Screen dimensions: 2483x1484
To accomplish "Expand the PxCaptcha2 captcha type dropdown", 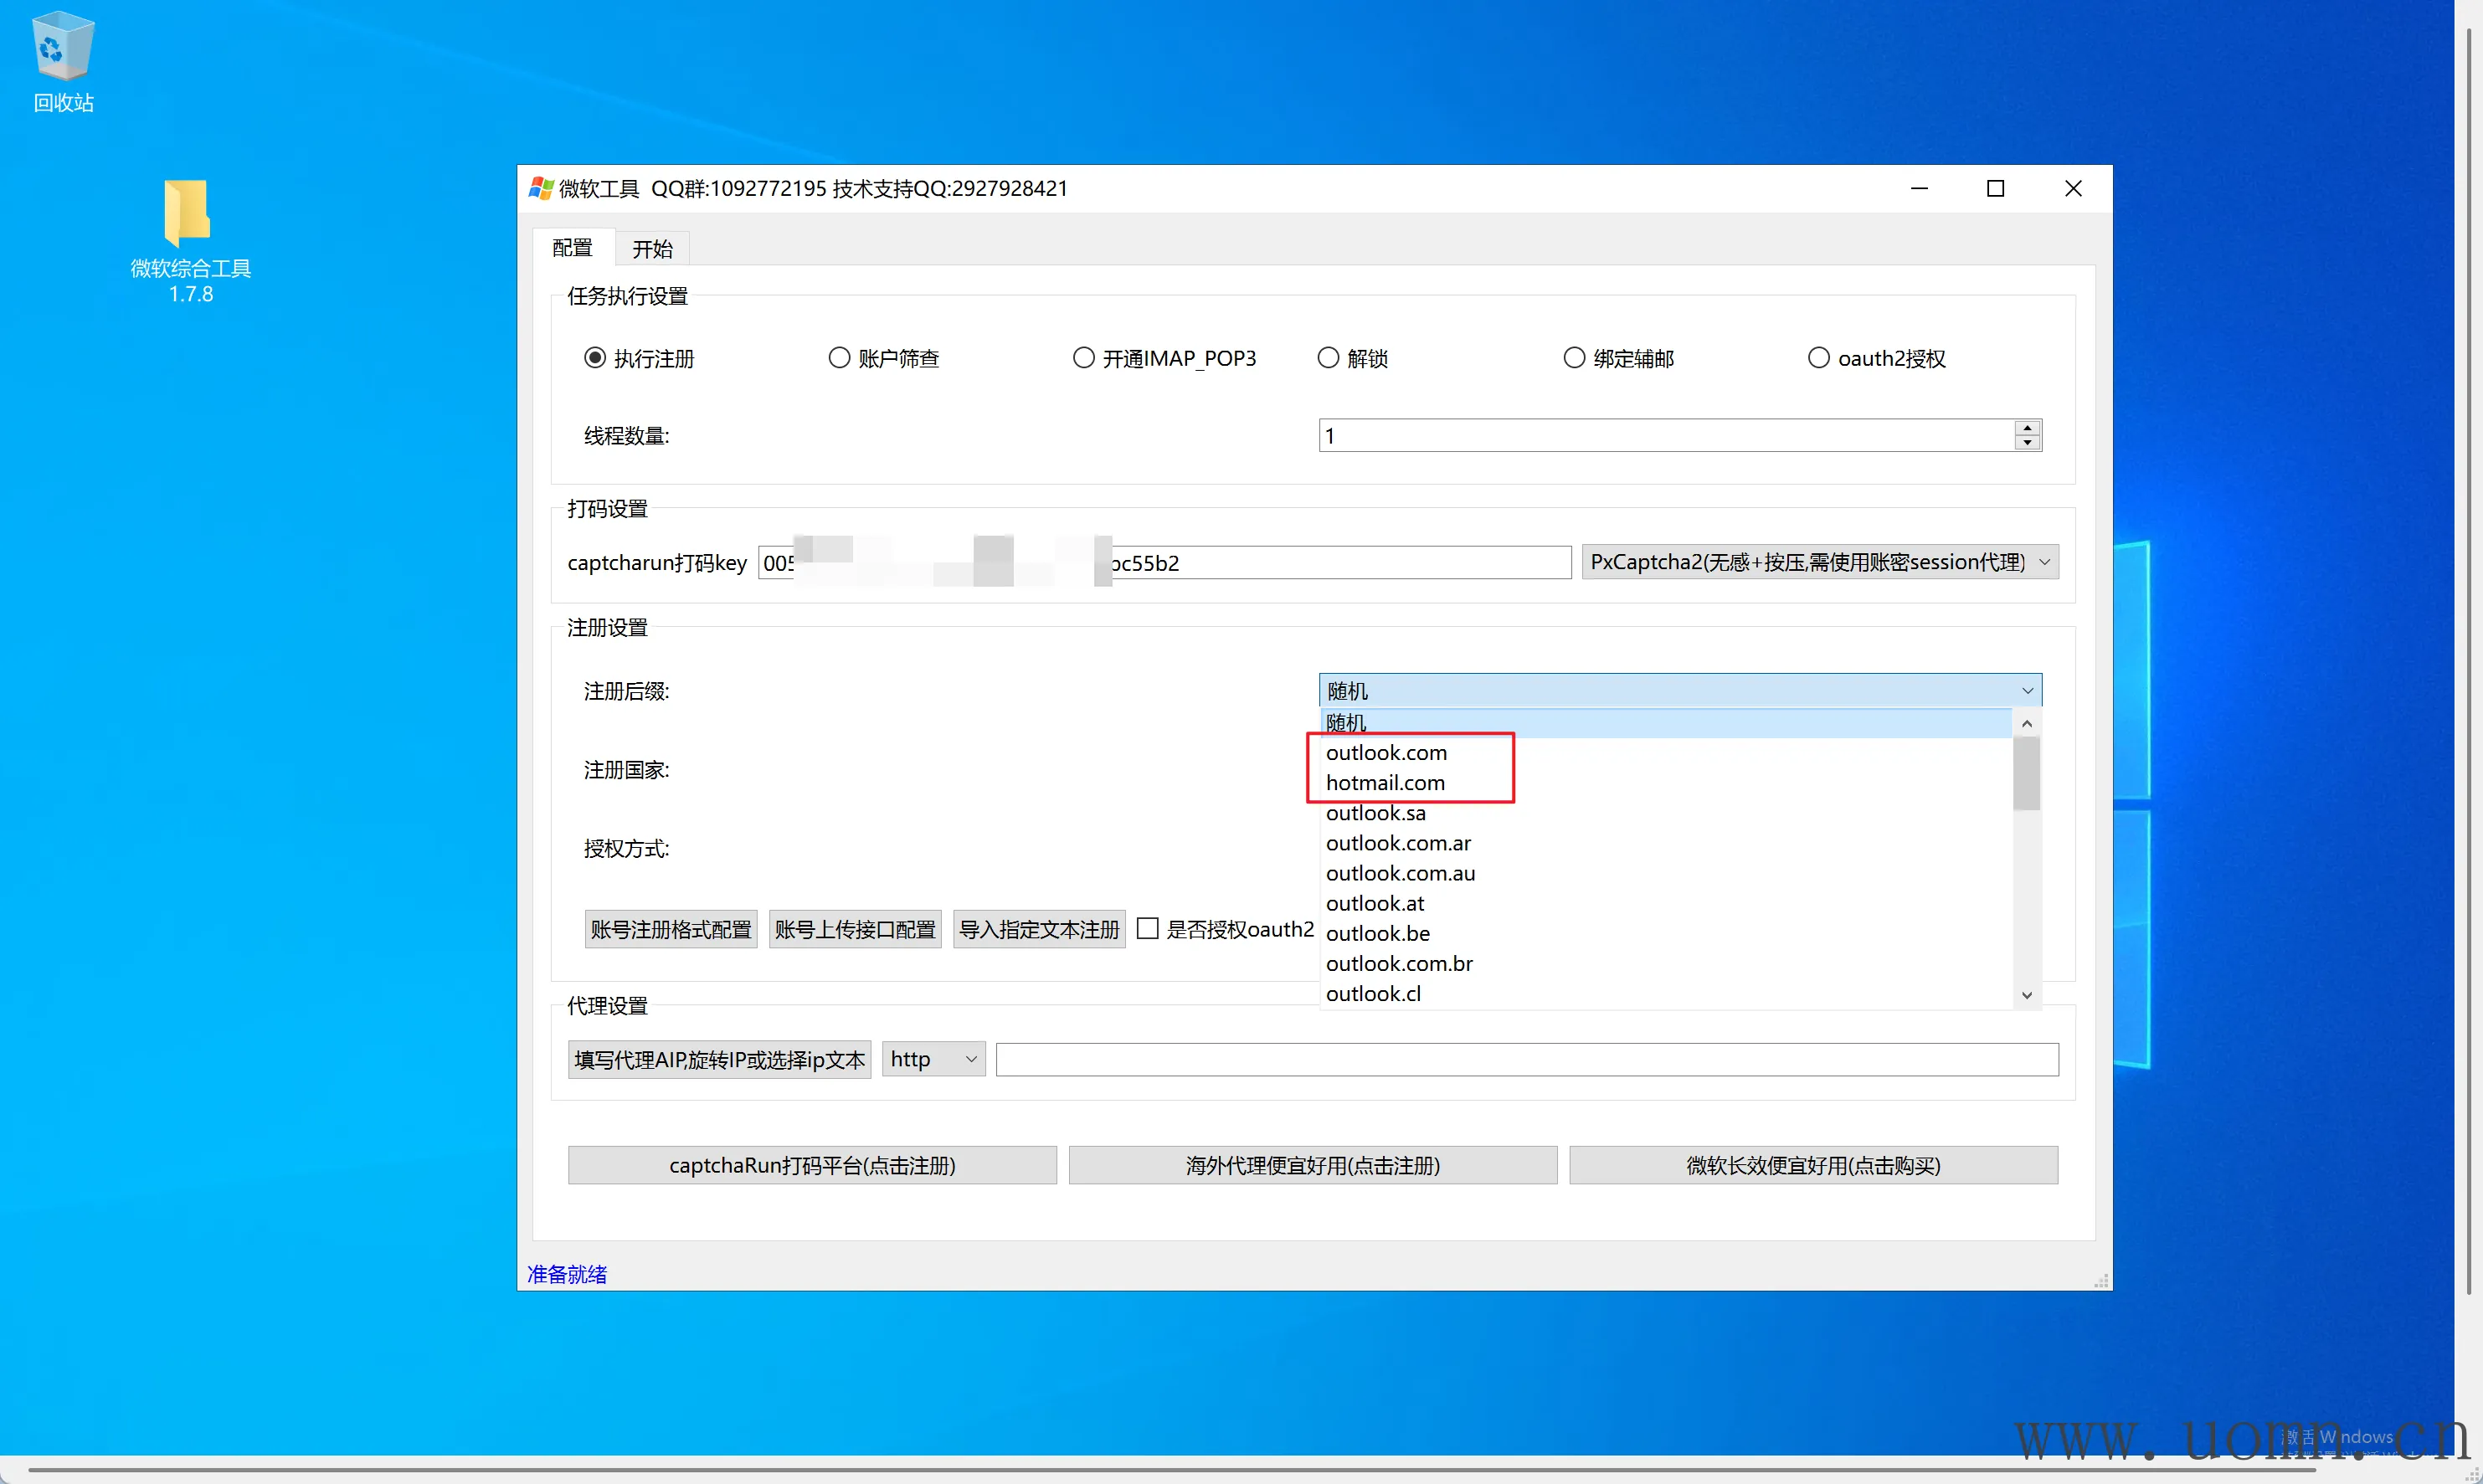I will point(2044,562).
